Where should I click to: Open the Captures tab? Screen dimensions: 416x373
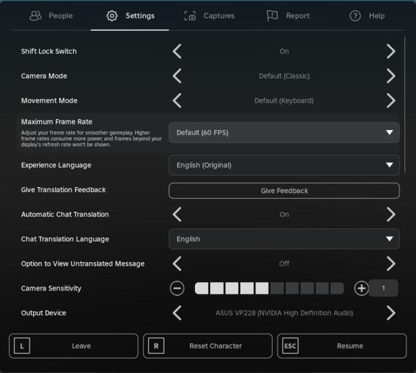tap(209, 16)
